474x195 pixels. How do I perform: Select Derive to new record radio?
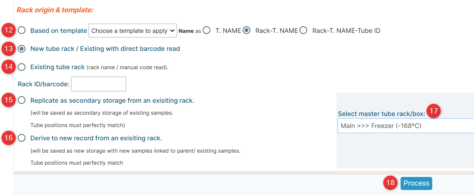(x=21, y=138)
